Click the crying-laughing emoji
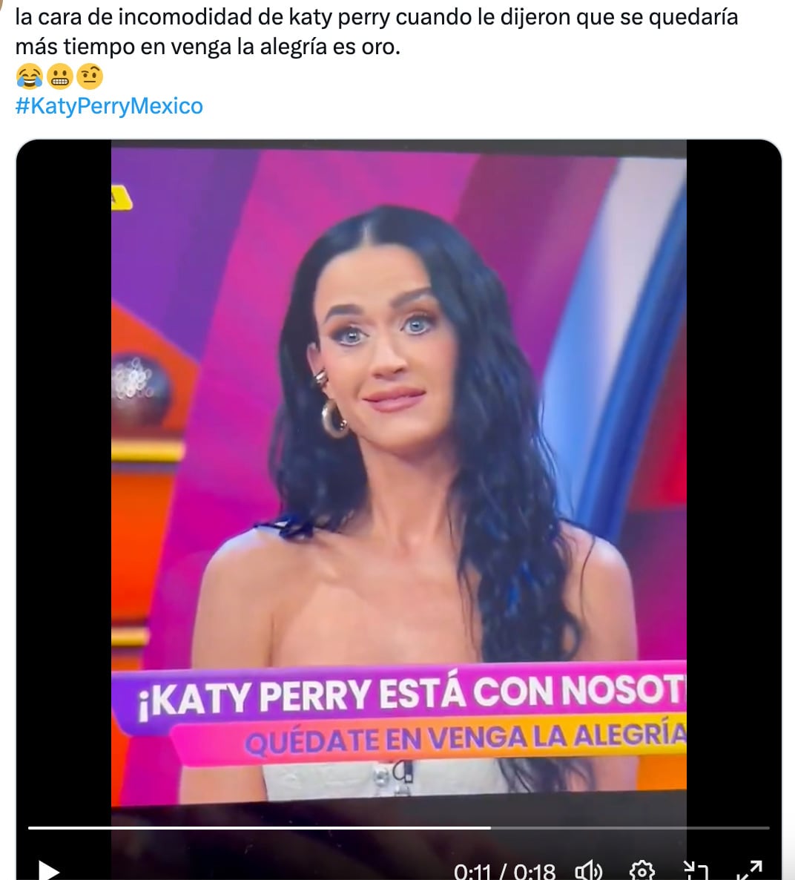795x880 pixels. coord(29,76)
